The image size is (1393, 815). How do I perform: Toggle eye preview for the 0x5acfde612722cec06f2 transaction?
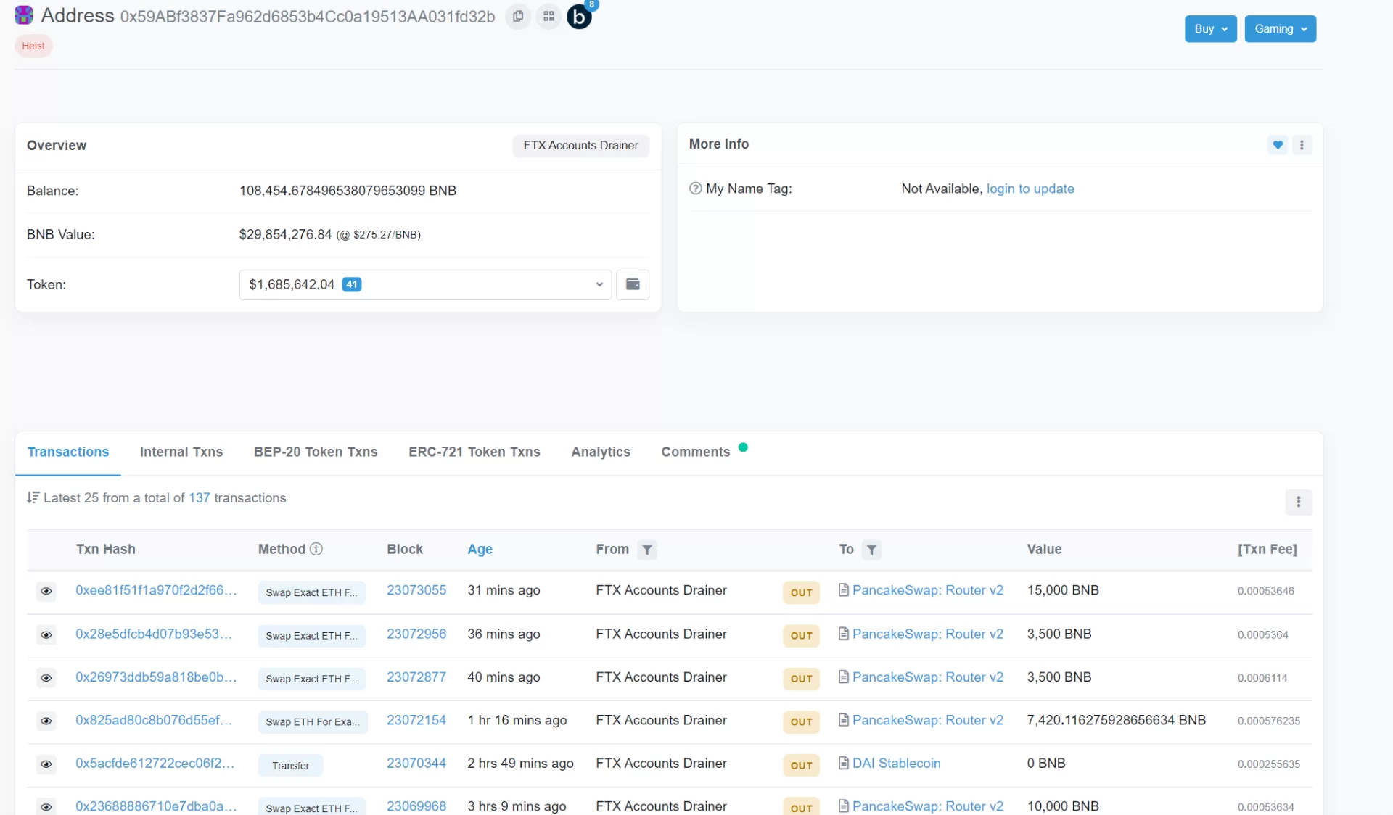click(46, 764)
